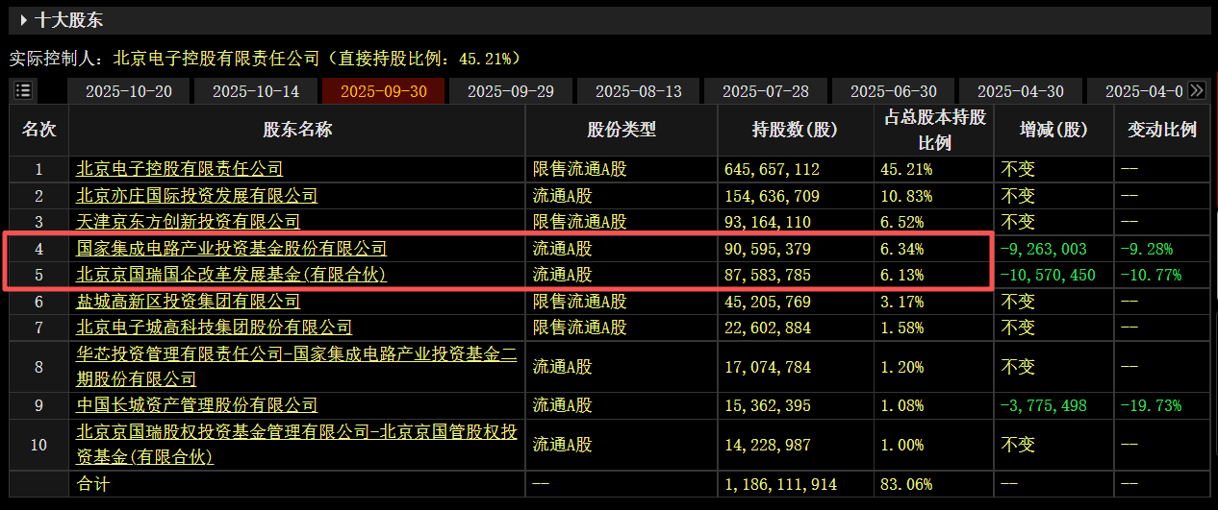
Task: Open shareholder 北京电子控股有限责任公司 link
Action: (x=180, y=169)
